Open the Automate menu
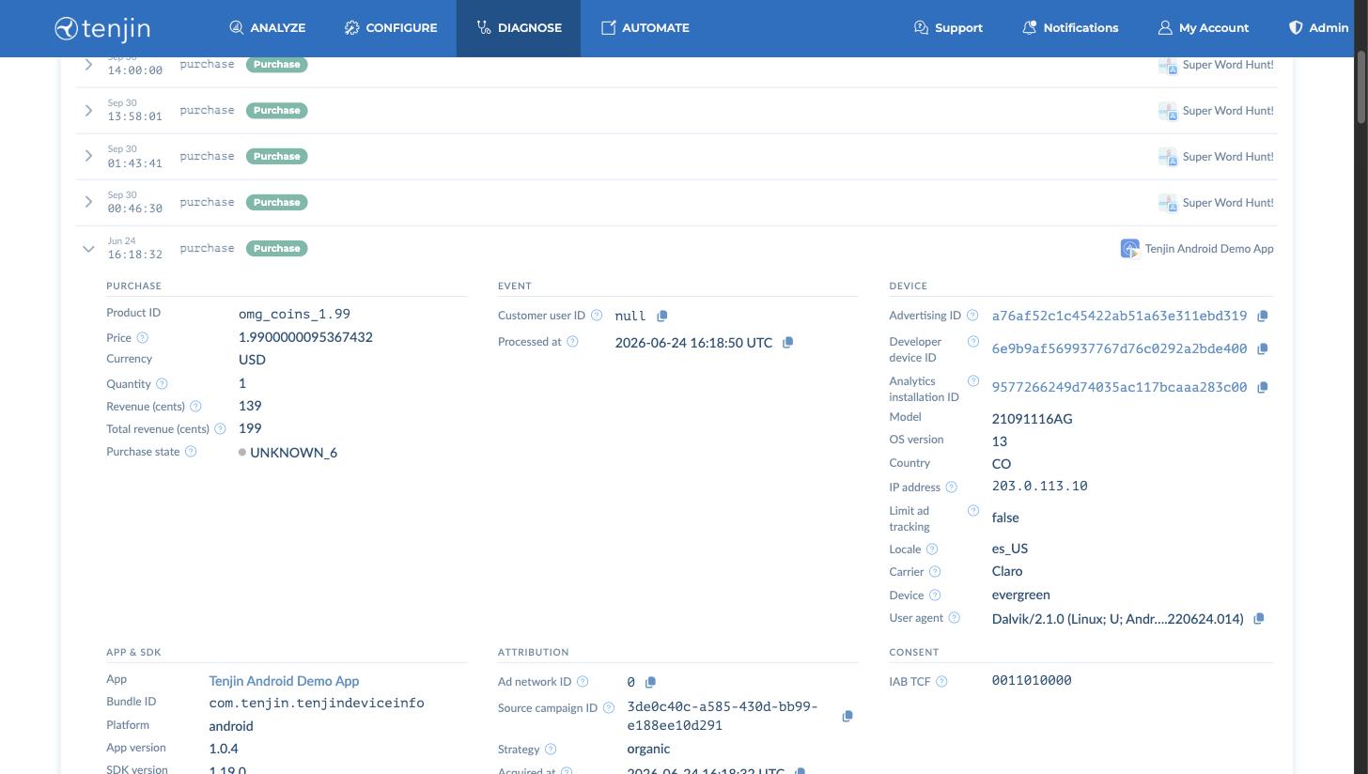 tap(645, 28)
